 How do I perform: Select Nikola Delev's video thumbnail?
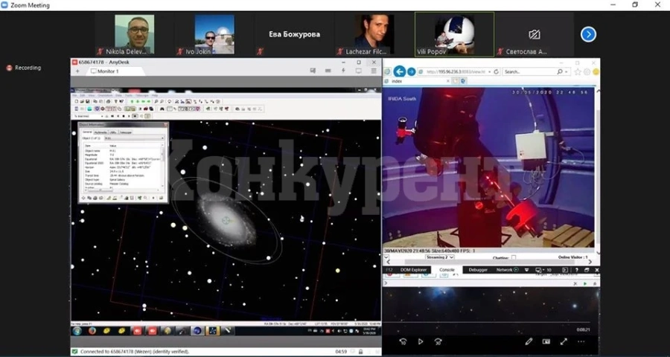coord(134,34)
